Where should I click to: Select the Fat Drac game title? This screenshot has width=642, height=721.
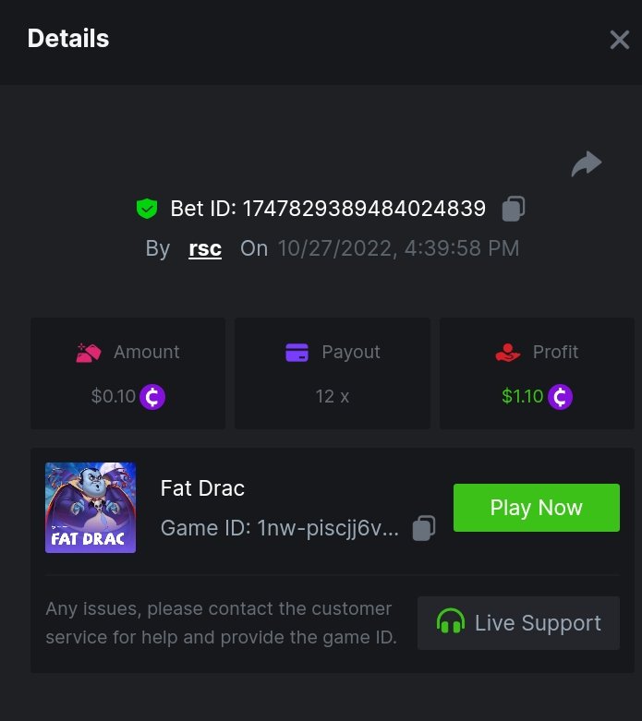coord(202,487)
